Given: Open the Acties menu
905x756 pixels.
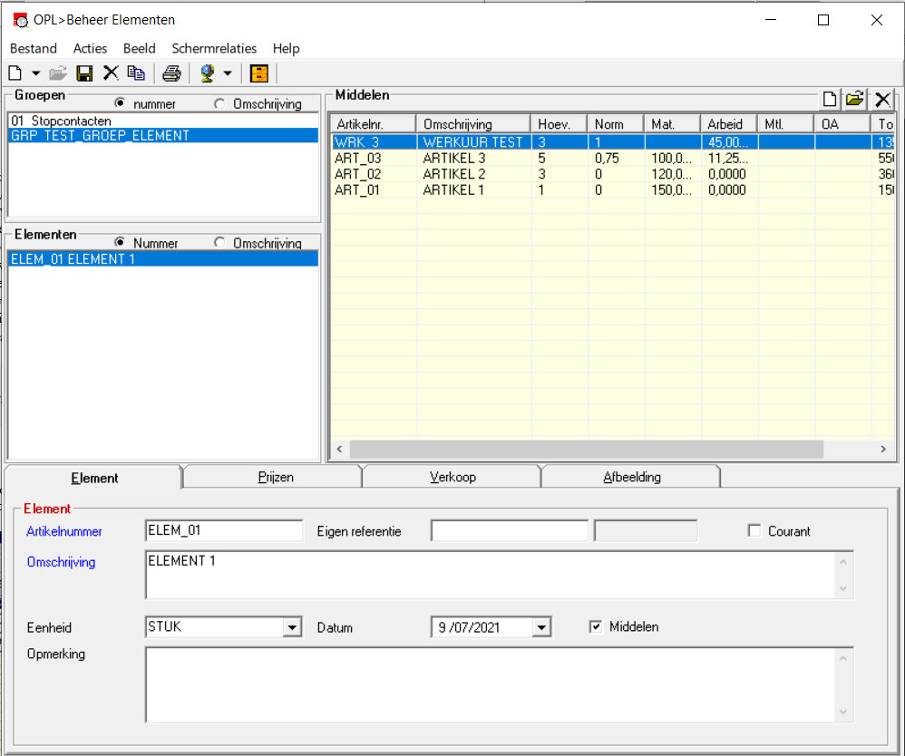Looking at the screenshot, I should (x=90, y=48).
